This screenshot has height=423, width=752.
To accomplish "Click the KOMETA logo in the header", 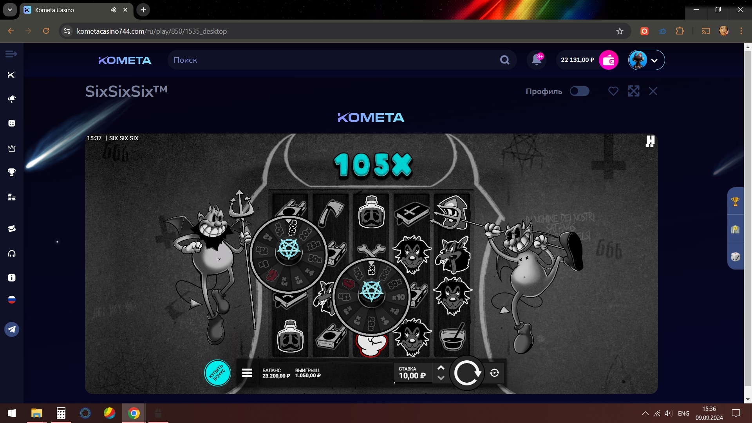I will click(125, 60).
